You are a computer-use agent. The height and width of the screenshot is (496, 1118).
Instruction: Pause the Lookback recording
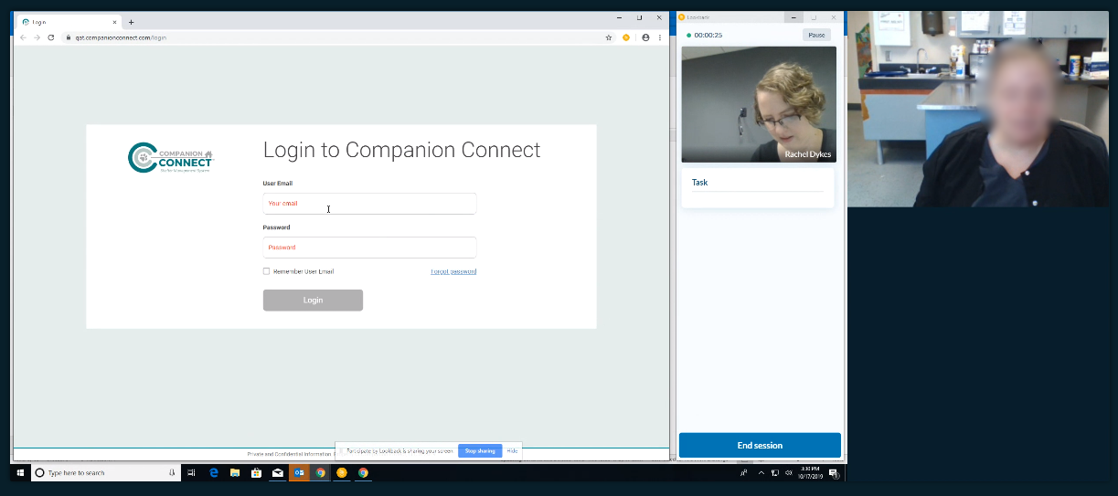pyautogui.click(x=816, y=35)
